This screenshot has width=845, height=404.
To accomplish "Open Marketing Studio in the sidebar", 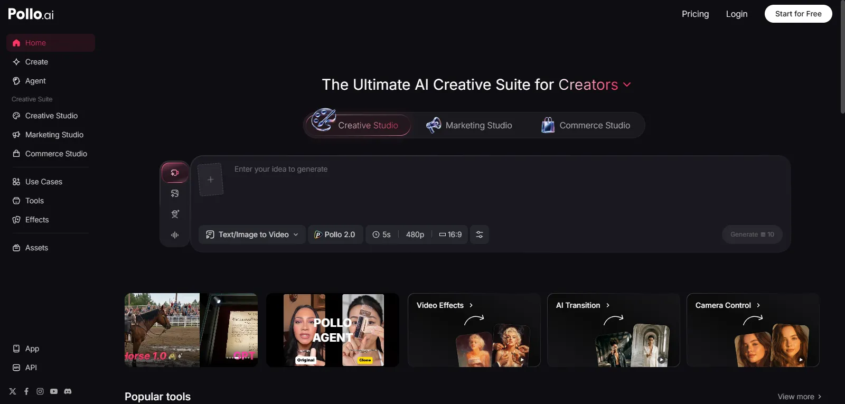I will (x=51, y=135).
